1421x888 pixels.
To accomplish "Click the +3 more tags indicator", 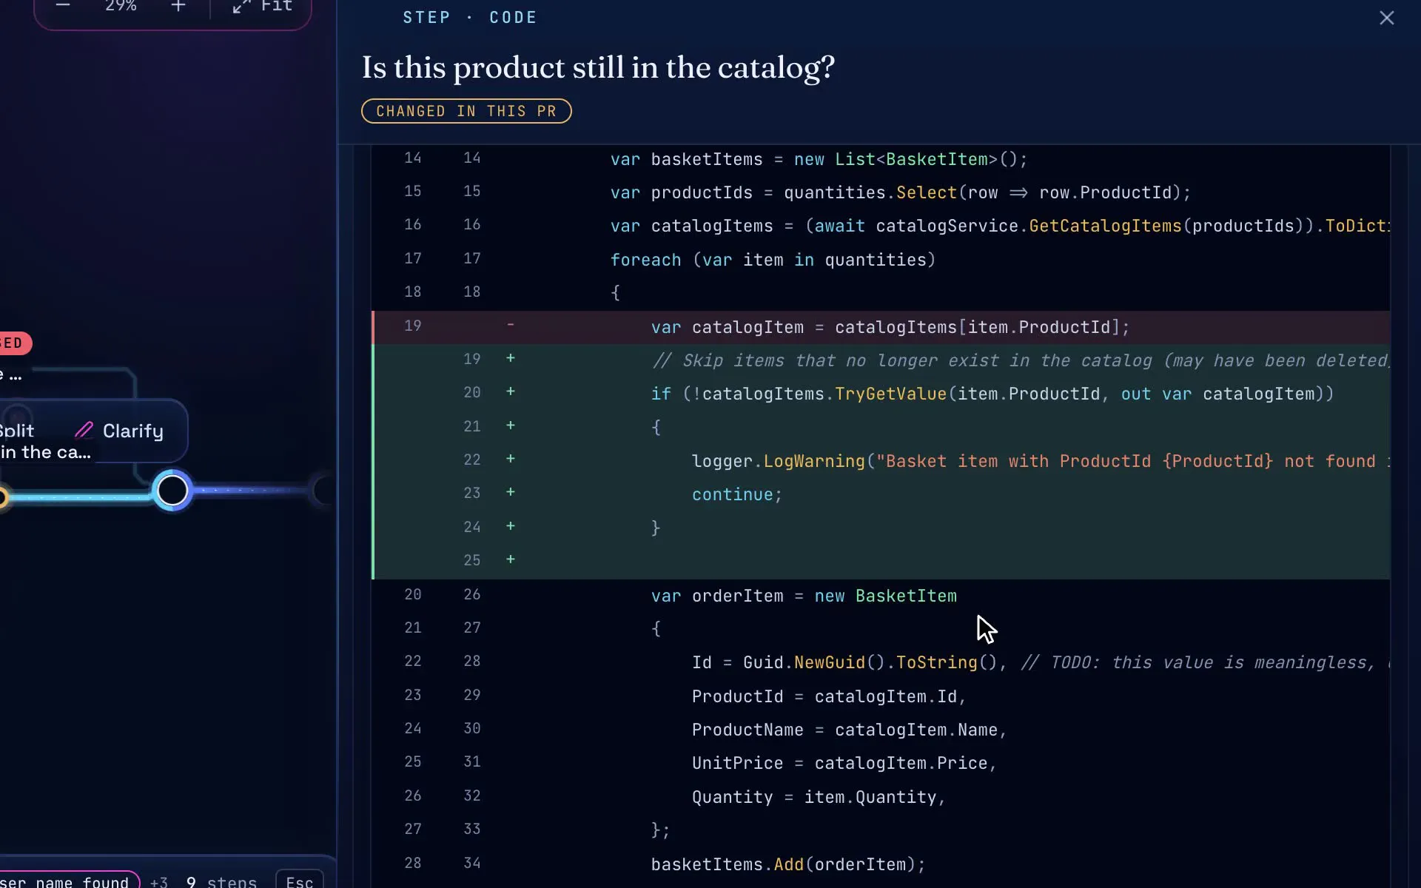I will click(x=158, y=882).
